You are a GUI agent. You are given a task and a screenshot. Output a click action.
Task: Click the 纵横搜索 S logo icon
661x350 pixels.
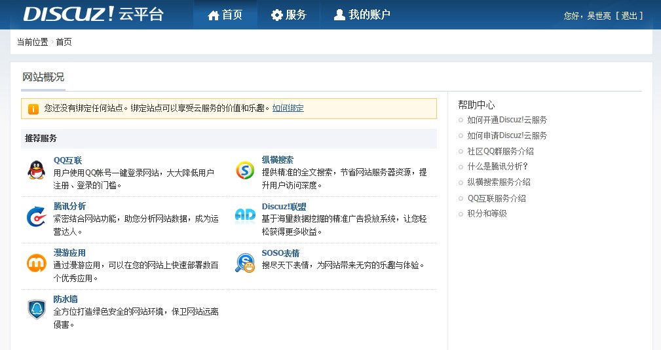tap(245, 170)
